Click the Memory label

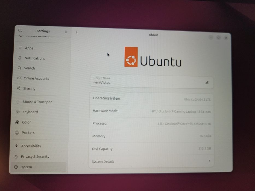click(99, 136)
